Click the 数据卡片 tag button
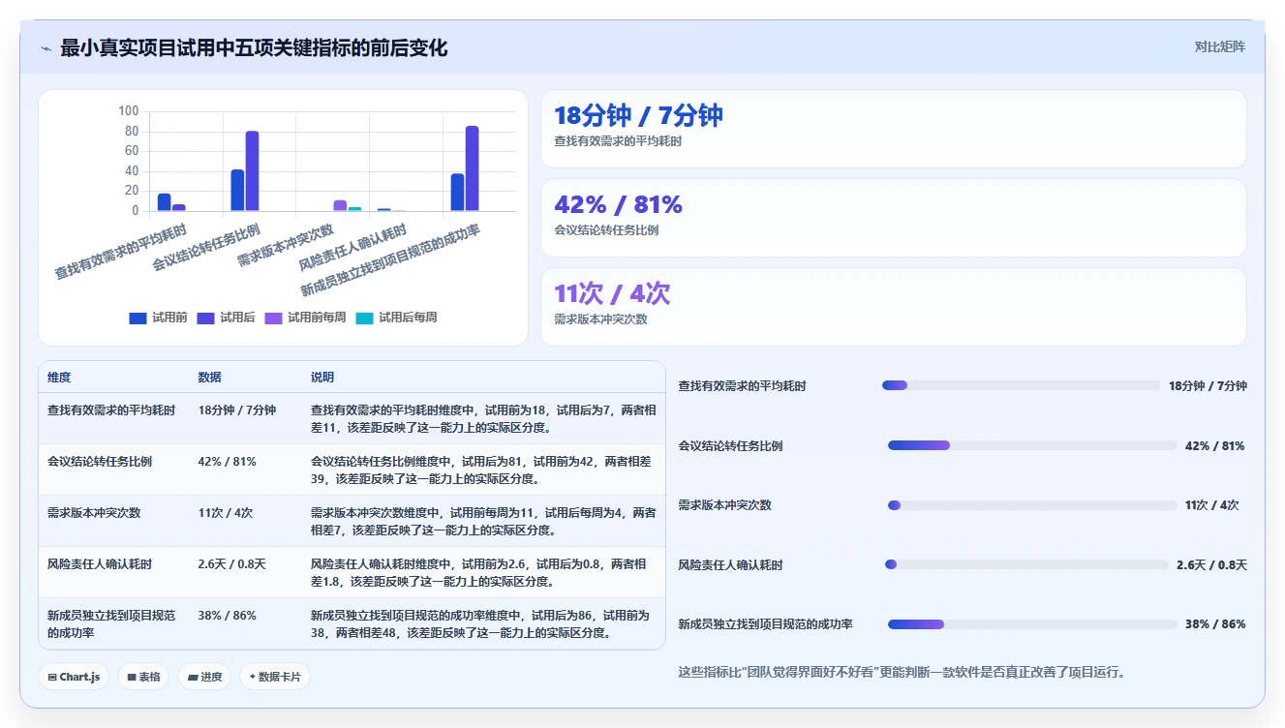1285x728 pixels. tap(275, 677)
